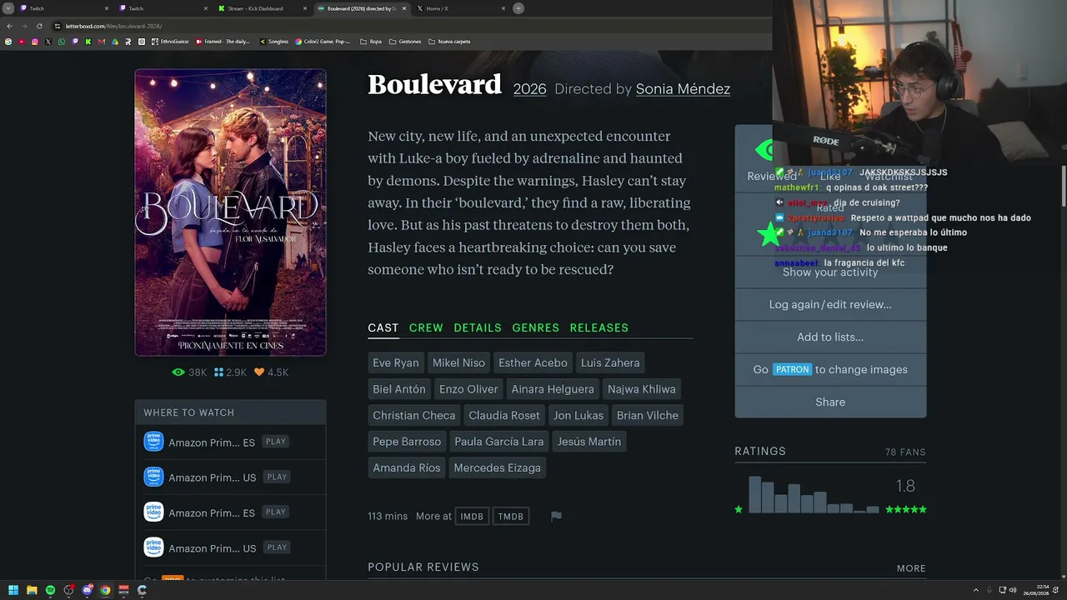Expand the Ropa bookmarks folder

tap(371, 42)
